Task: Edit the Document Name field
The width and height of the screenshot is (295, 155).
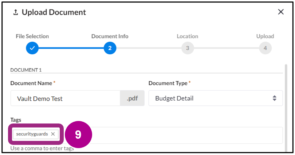Action: click(x=66, y=98)
